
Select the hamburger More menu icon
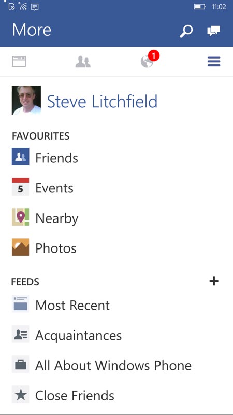pyautogui.click(x=214, y=62)
